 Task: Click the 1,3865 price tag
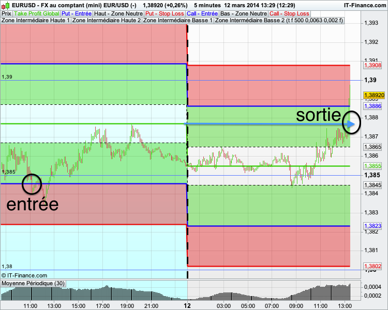coord(373,147)
